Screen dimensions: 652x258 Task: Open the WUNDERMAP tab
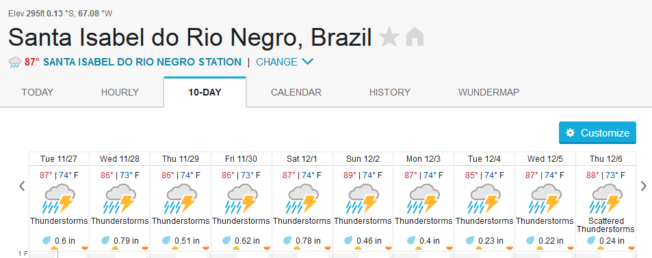pos(488,92)
